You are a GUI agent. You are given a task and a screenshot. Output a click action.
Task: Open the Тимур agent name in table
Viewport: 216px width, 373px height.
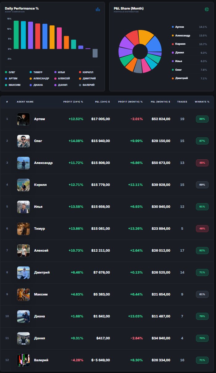tap(39, 228)
